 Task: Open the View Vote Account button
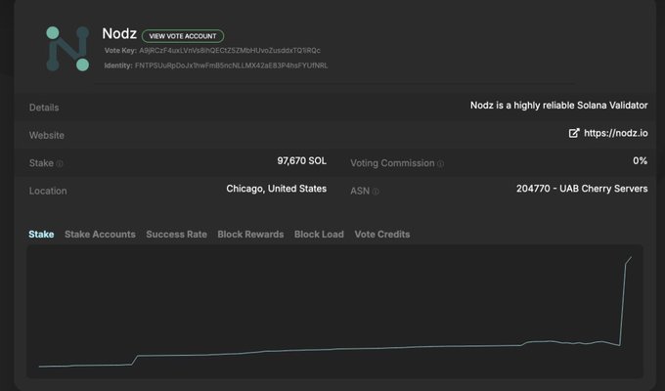coord(183,36)
